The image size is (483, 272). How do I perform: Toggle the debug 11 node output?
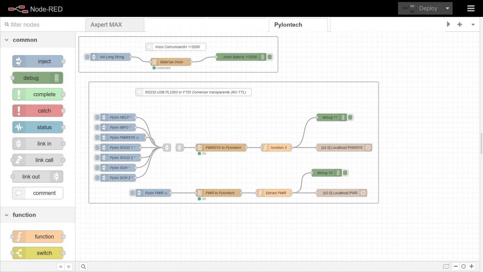click(x=350, y=117)
